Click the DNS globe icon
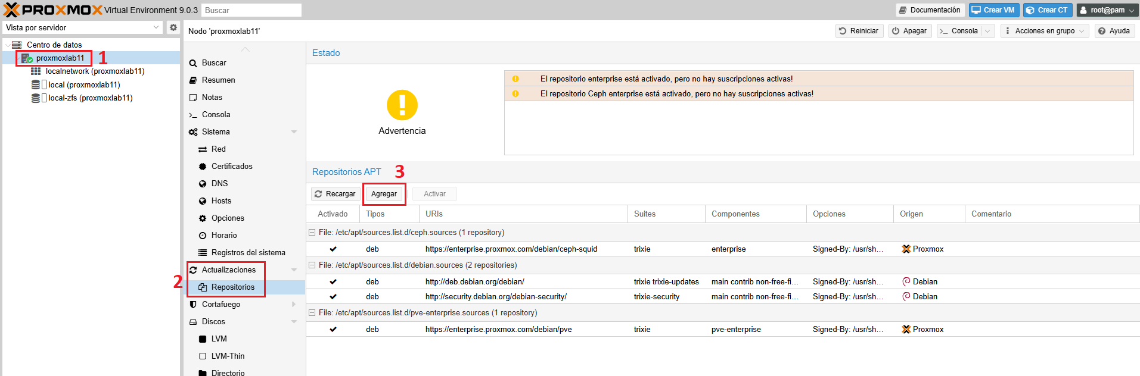The height and width of the screenshot is (376, 1140). 203,184
